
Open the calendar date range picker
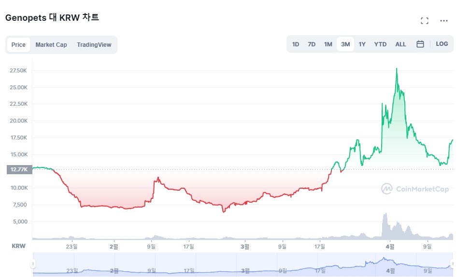coord(420,44)
